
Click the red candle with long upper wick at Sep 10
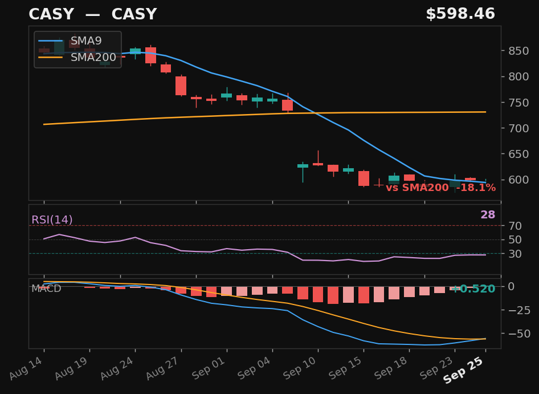tap(318, 164)
